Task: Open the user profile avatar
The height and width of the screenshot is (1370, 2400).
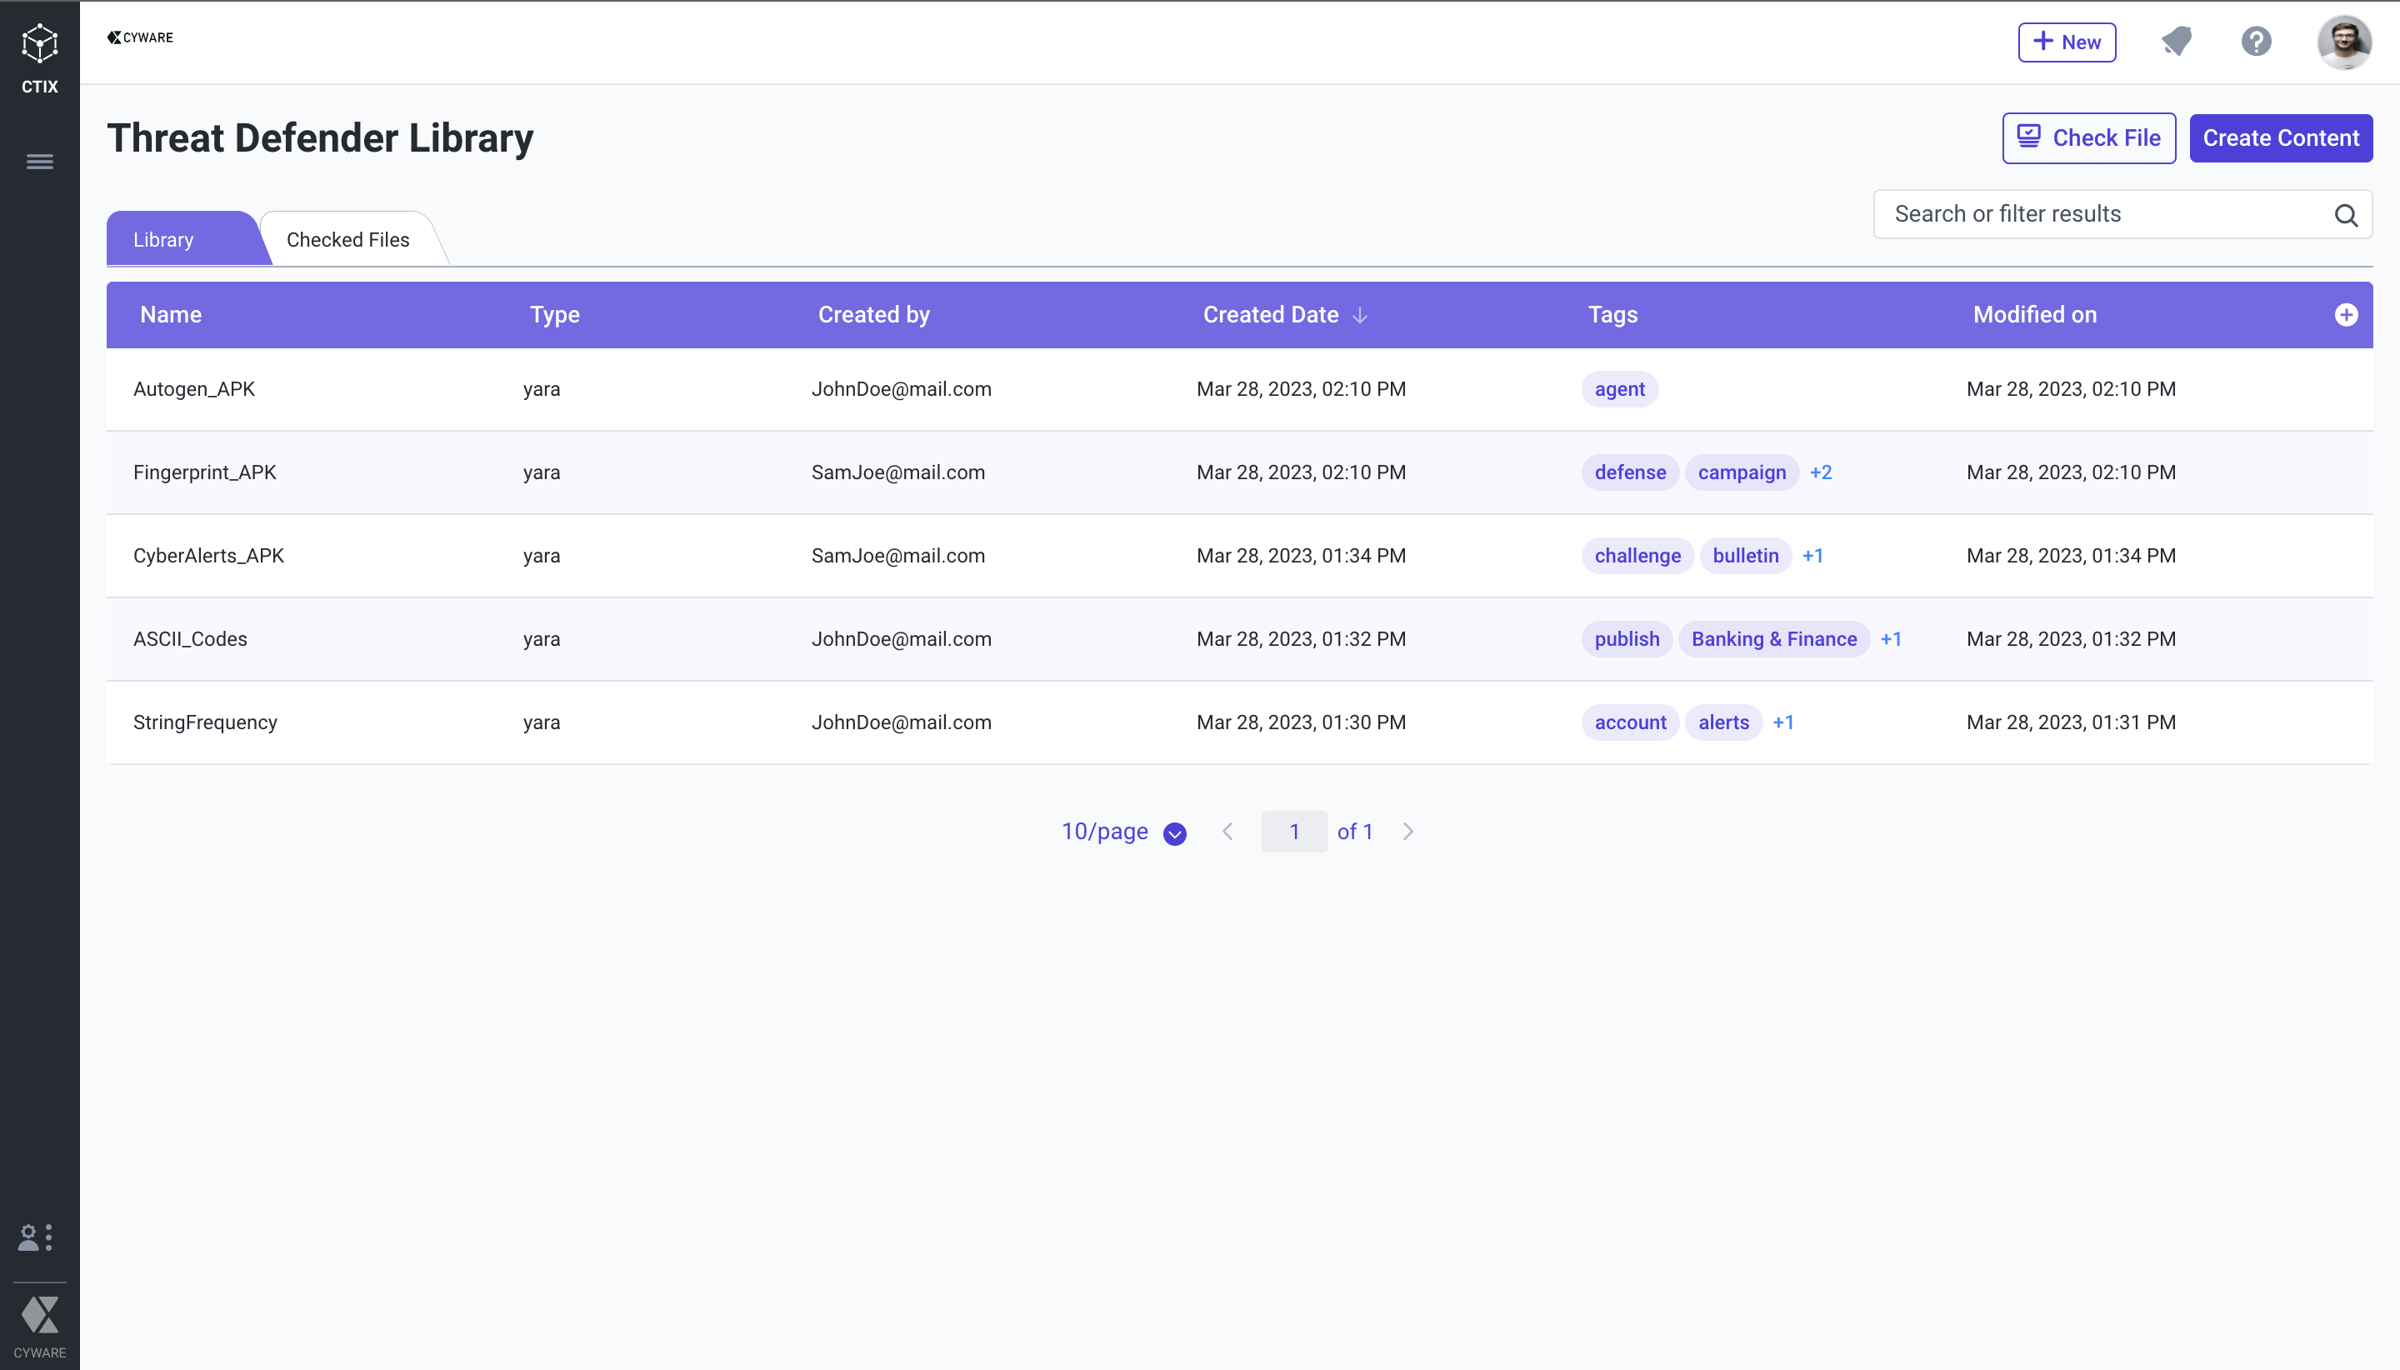Action: (x=2343, y=42)
